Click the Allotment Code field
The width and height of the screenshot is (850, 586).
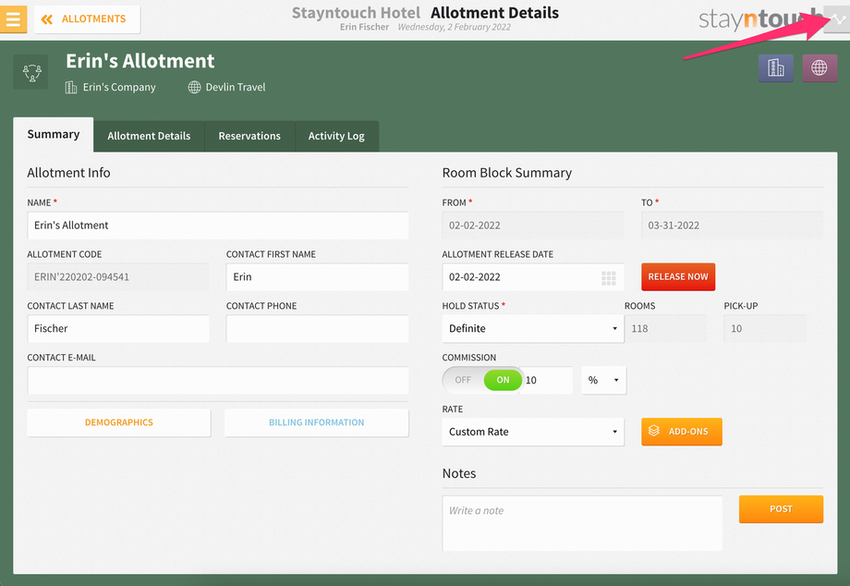tap(118, 277)
